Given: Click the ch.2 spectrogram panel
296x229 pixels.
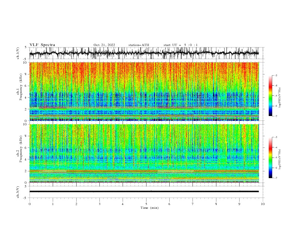Looking at the screenshot, I should pyautogui.click(x=144, y=153).
